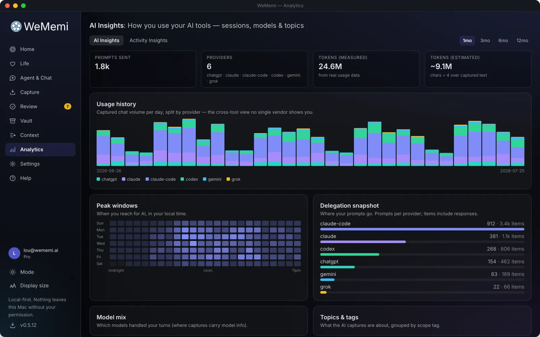Click the Analytics bar-chart icon
Viewport: 540px width, 337px height.
click(12, 150)
